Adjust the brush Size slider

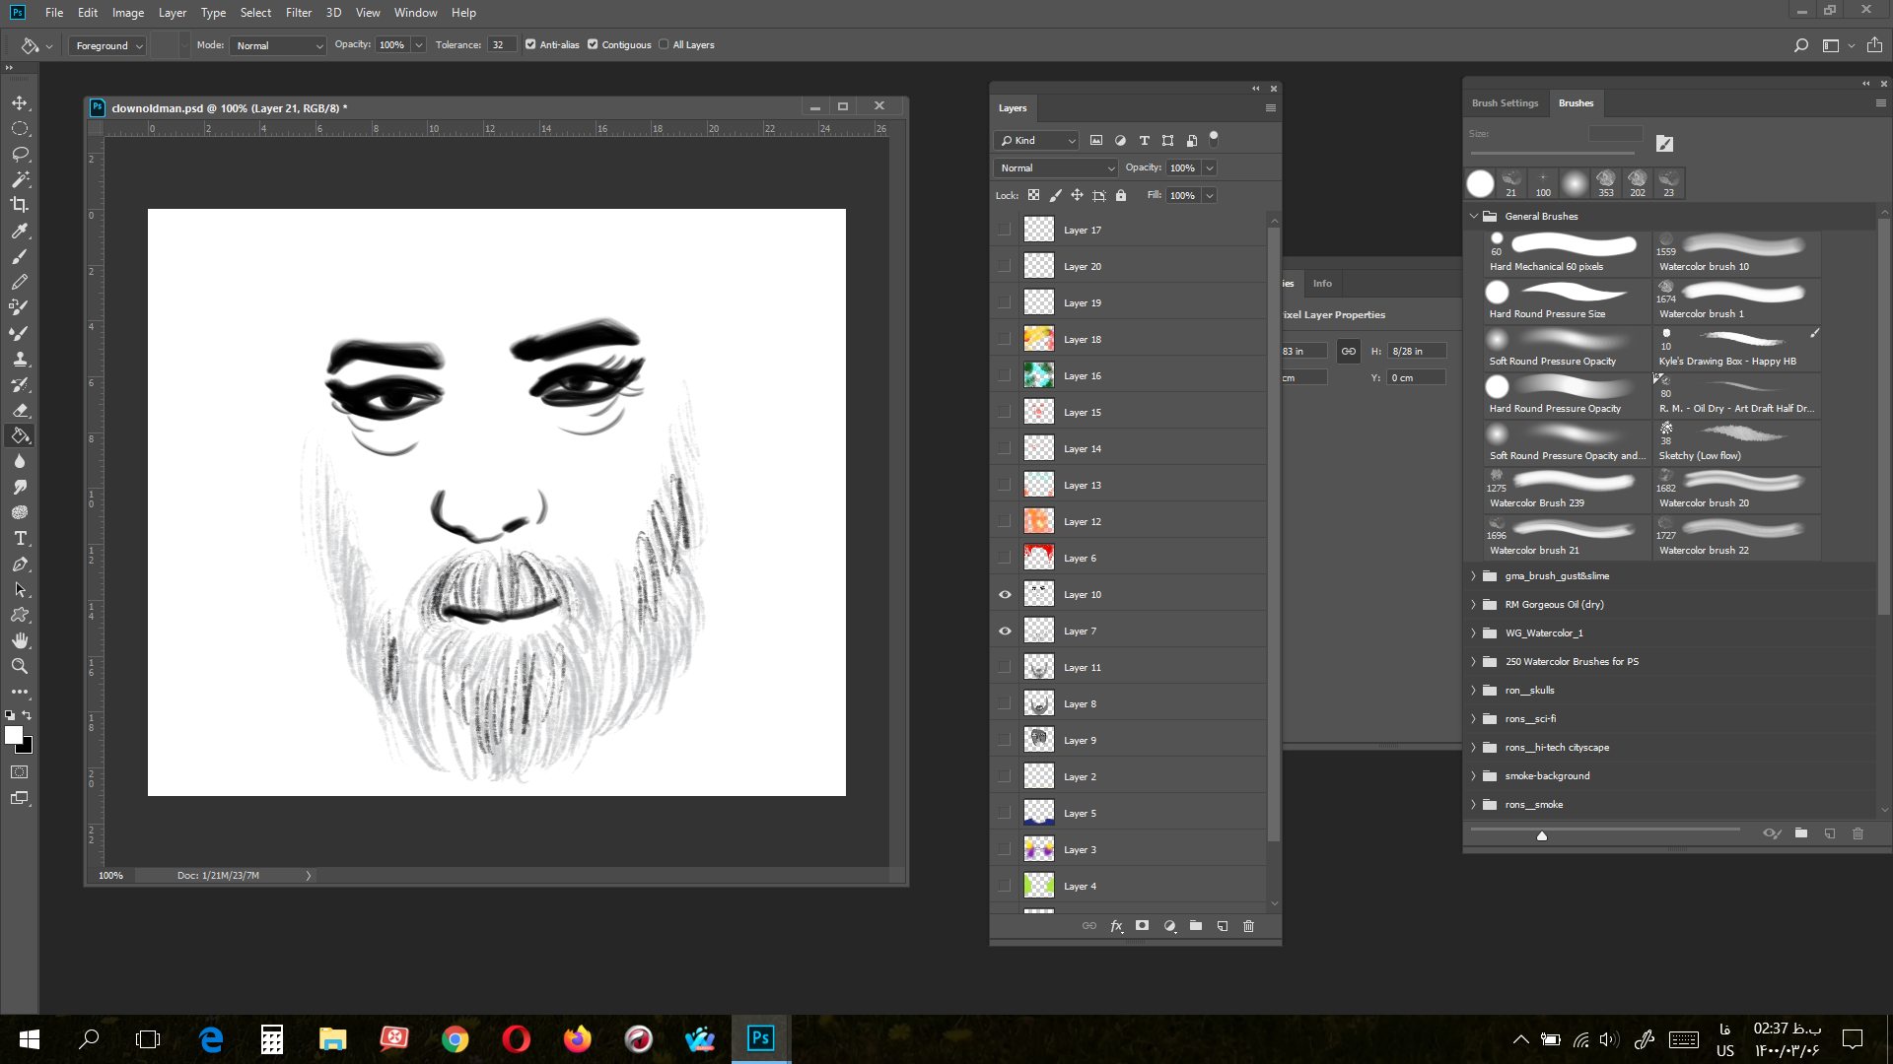pyautogui.click(x=1553, y=153)
